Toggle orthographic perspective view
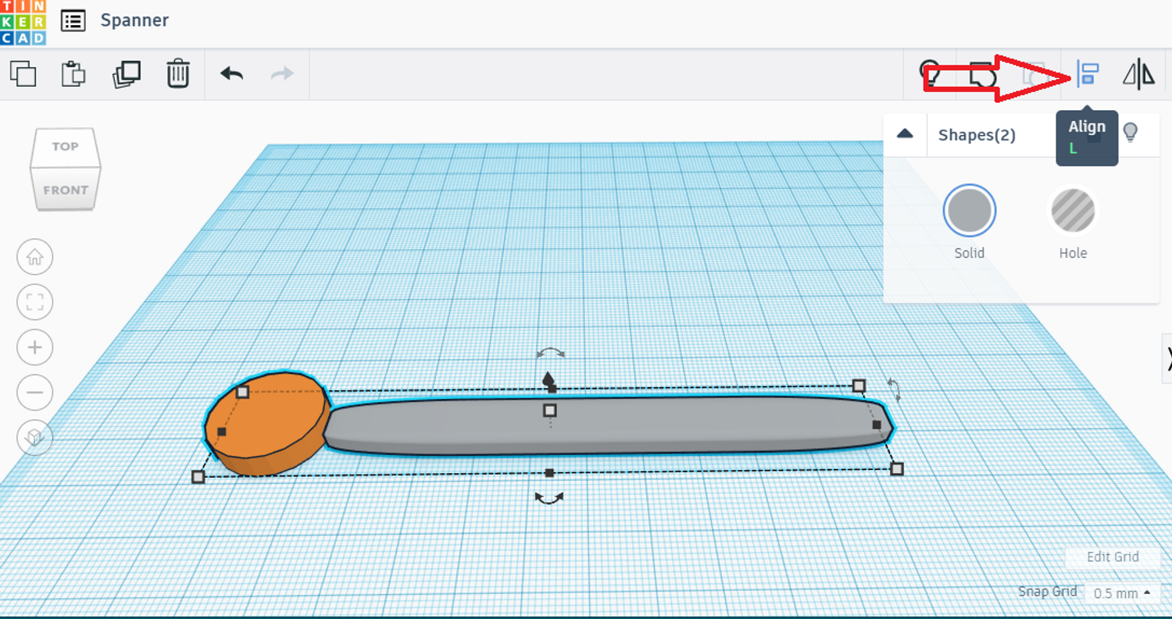Viewport: 1172px width, 619px height. click(34, 437)
